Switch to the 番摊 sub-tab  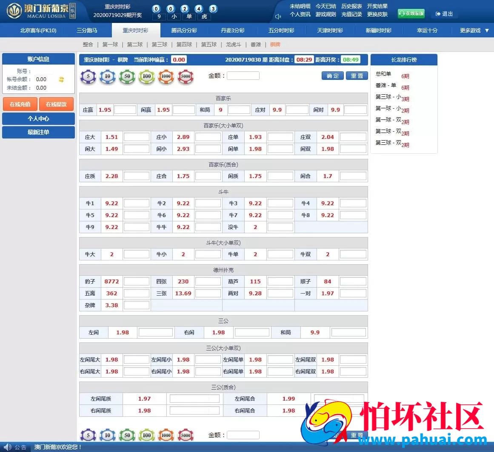pyautogui.click(x=254, y=44)
